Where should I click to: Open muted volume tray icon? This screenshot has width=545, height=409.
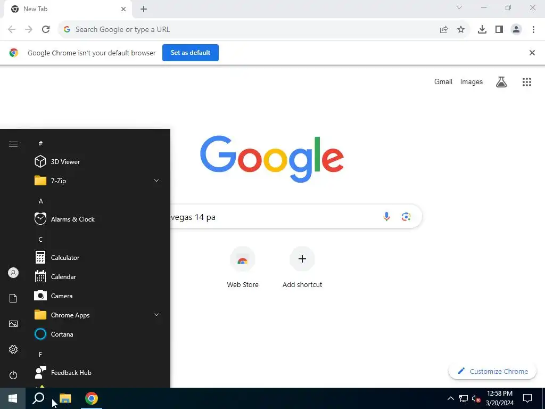tap(476, 398)
